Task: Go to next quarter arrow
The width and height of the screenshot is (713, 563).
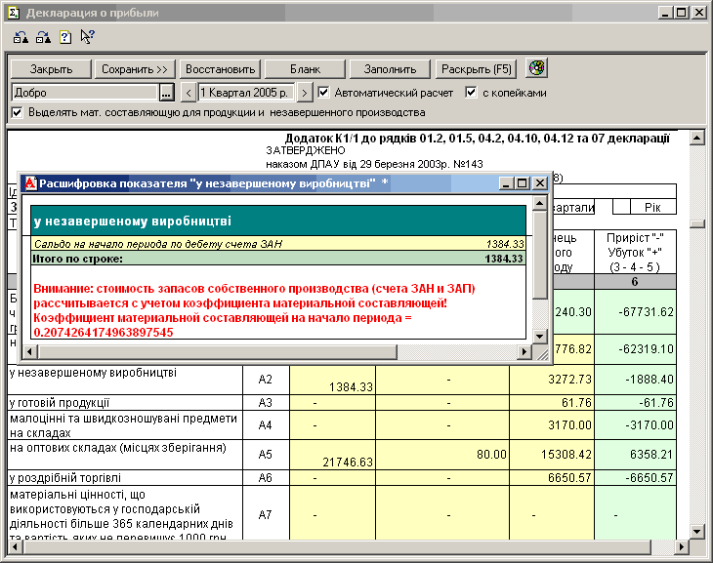Action: tap(305, 93)
